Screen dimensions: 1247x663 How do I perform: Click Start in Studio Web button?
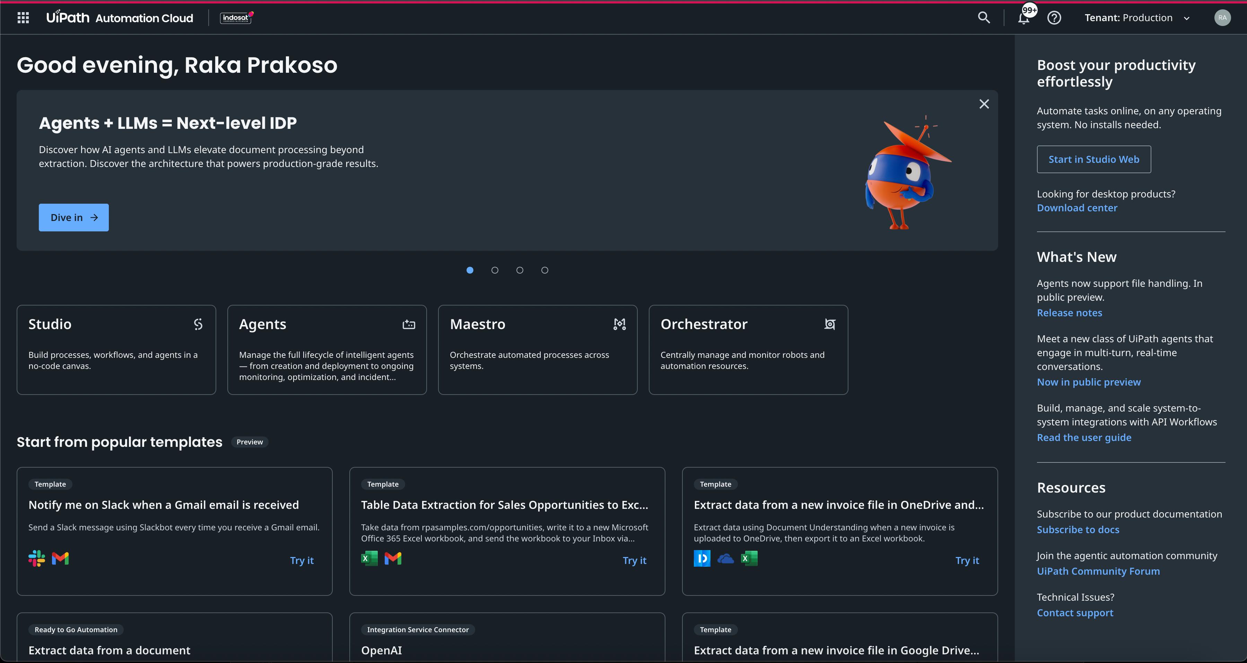click(1093, 159)
